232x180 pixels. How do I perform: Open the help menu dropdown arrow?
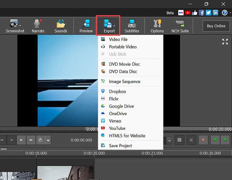[229, 13]
